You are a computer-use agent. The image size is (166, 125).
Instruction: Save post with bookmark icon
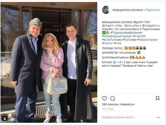pos(157,98)
